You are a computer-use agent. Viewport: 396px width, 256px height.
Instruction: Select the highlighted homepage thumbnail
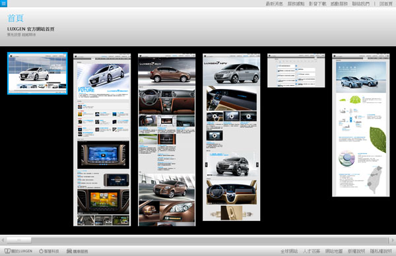[x=38, y=73]
